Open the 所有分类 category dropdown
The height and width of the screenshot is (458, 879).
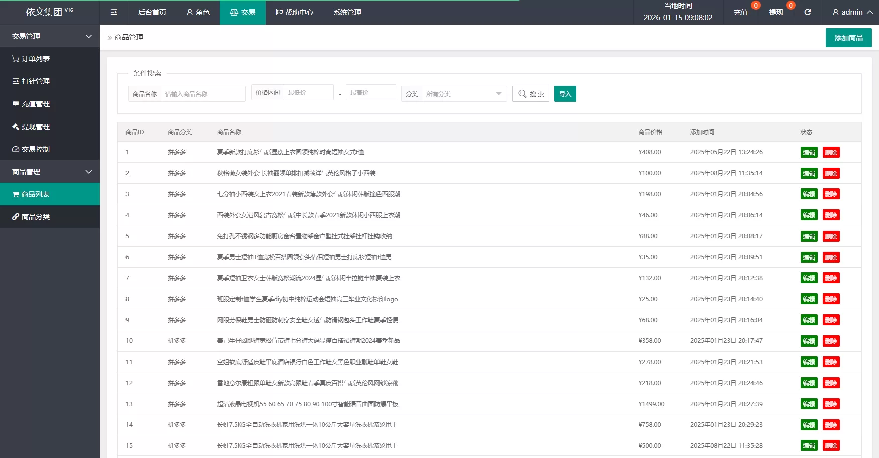[x=463, y=93]
